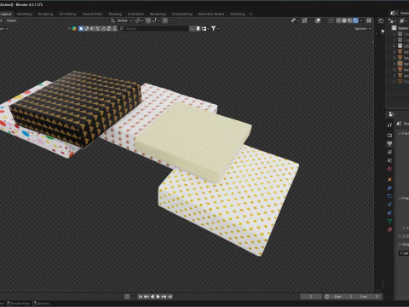This screenshot has width=409, height=307.
Task: Open the Render properties tab
Action: [389, 136]
